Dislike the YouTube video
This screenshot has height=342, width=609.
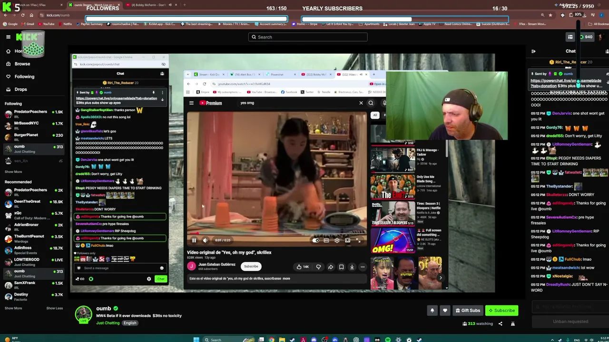click(x=318, y=267)
